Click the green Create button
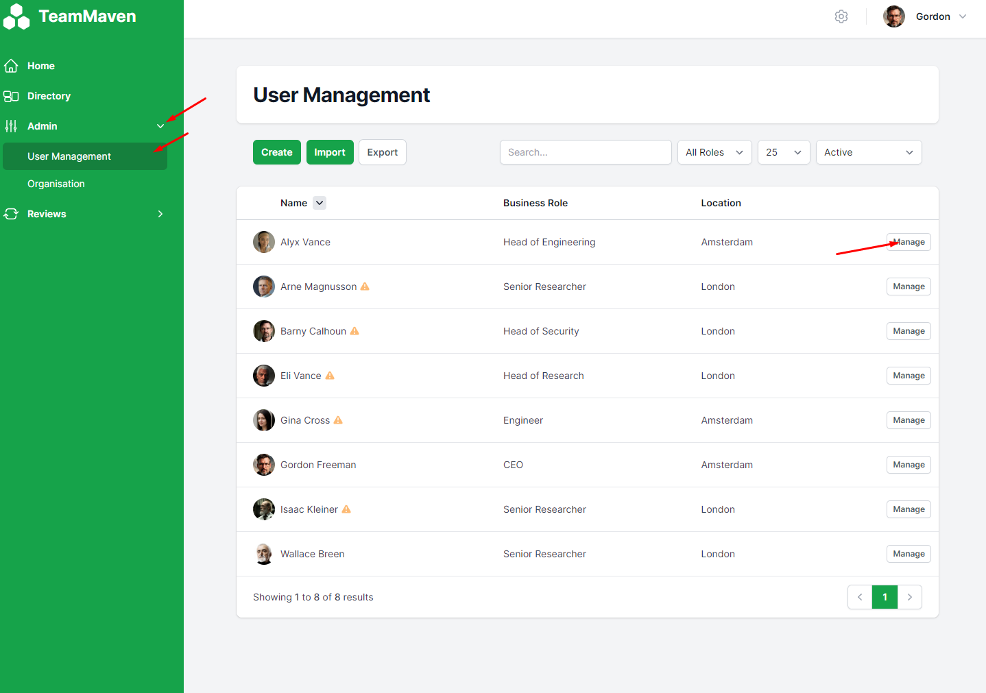The height and width of the screenshot is (693, 986). [277, 152]
